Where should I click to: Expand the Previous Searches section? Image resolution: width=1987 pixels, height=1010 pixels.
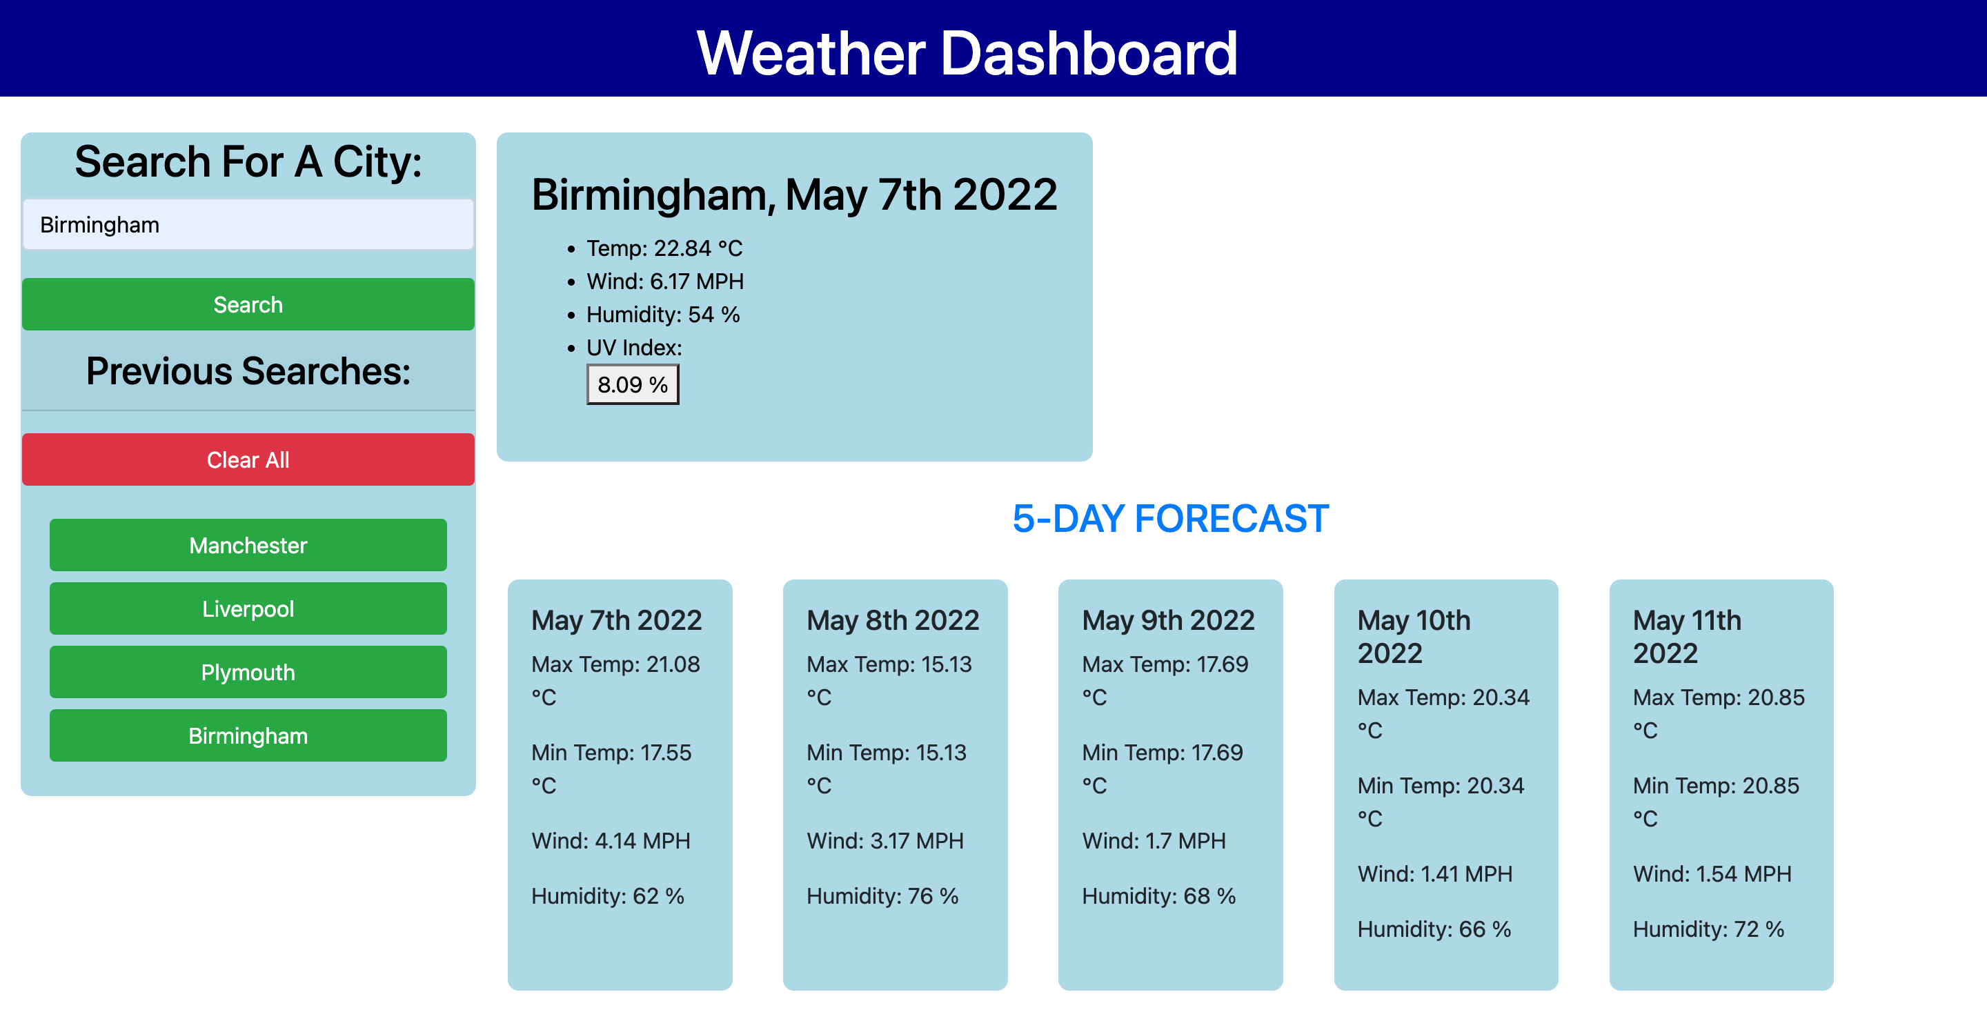pyautogui.click(x=248, y=374)
